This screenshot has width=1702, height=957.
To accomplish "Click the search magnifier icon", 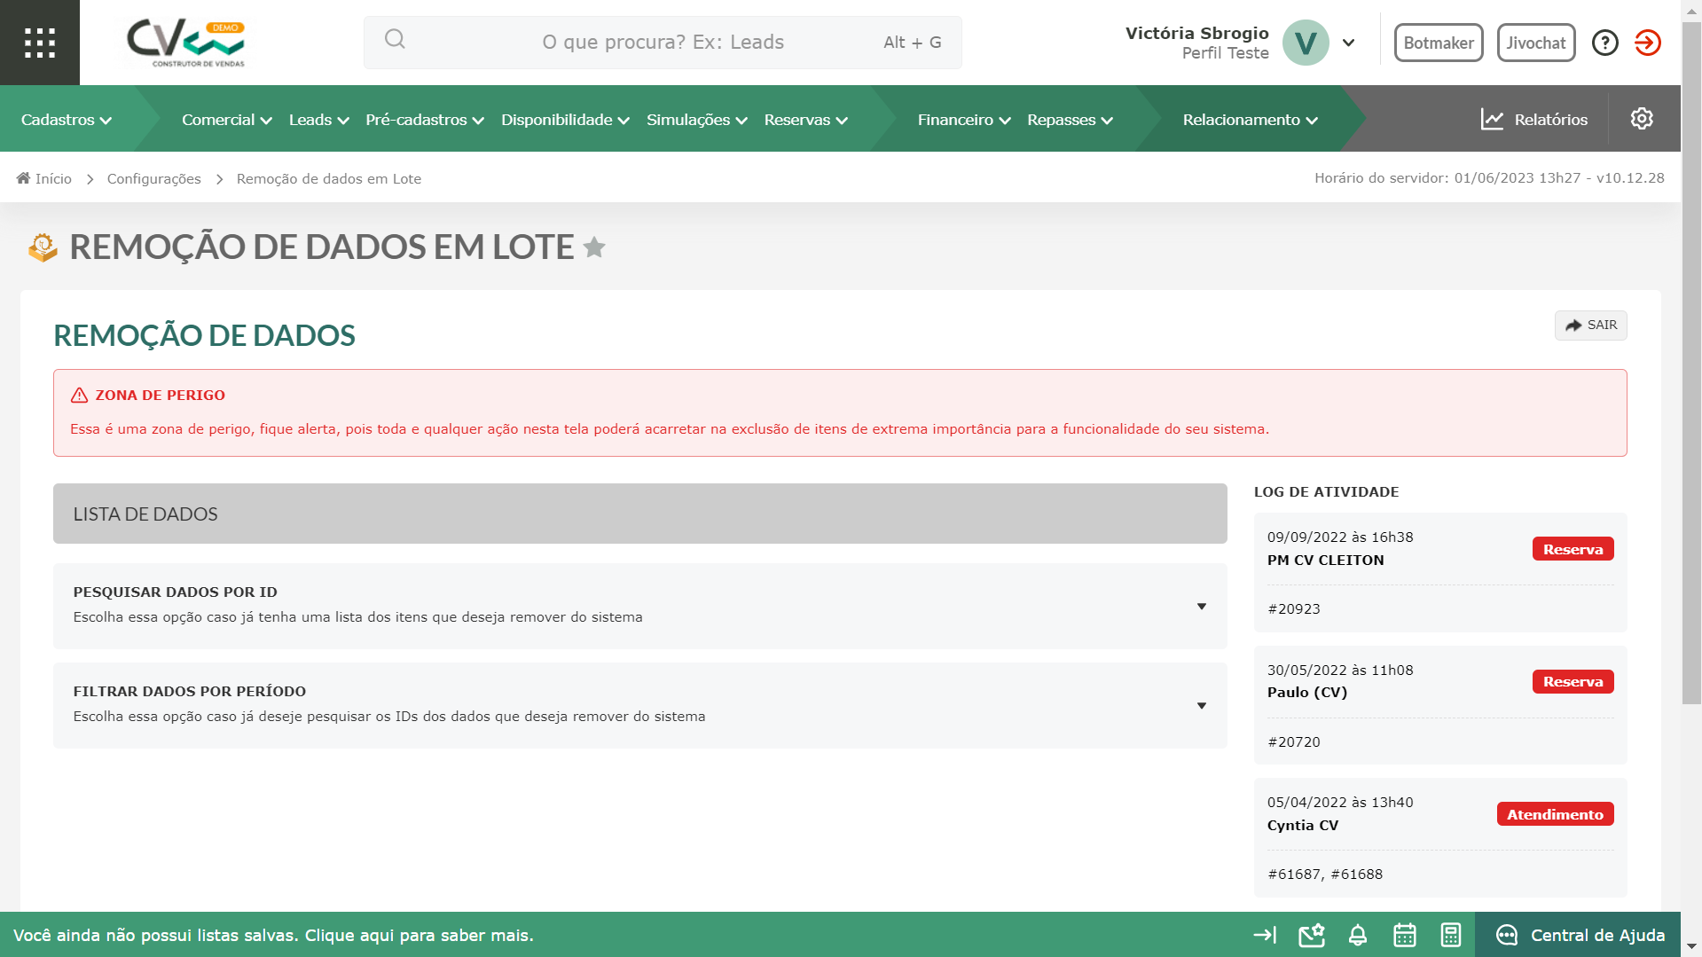I will point(395,39).
